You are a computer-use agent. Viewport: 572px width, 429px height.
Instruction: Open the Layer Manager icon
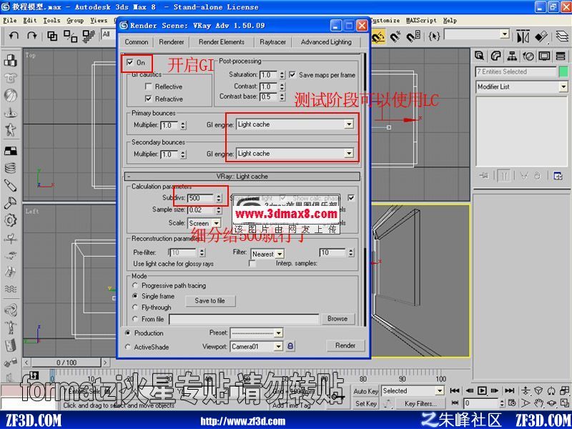click(563, 36)
